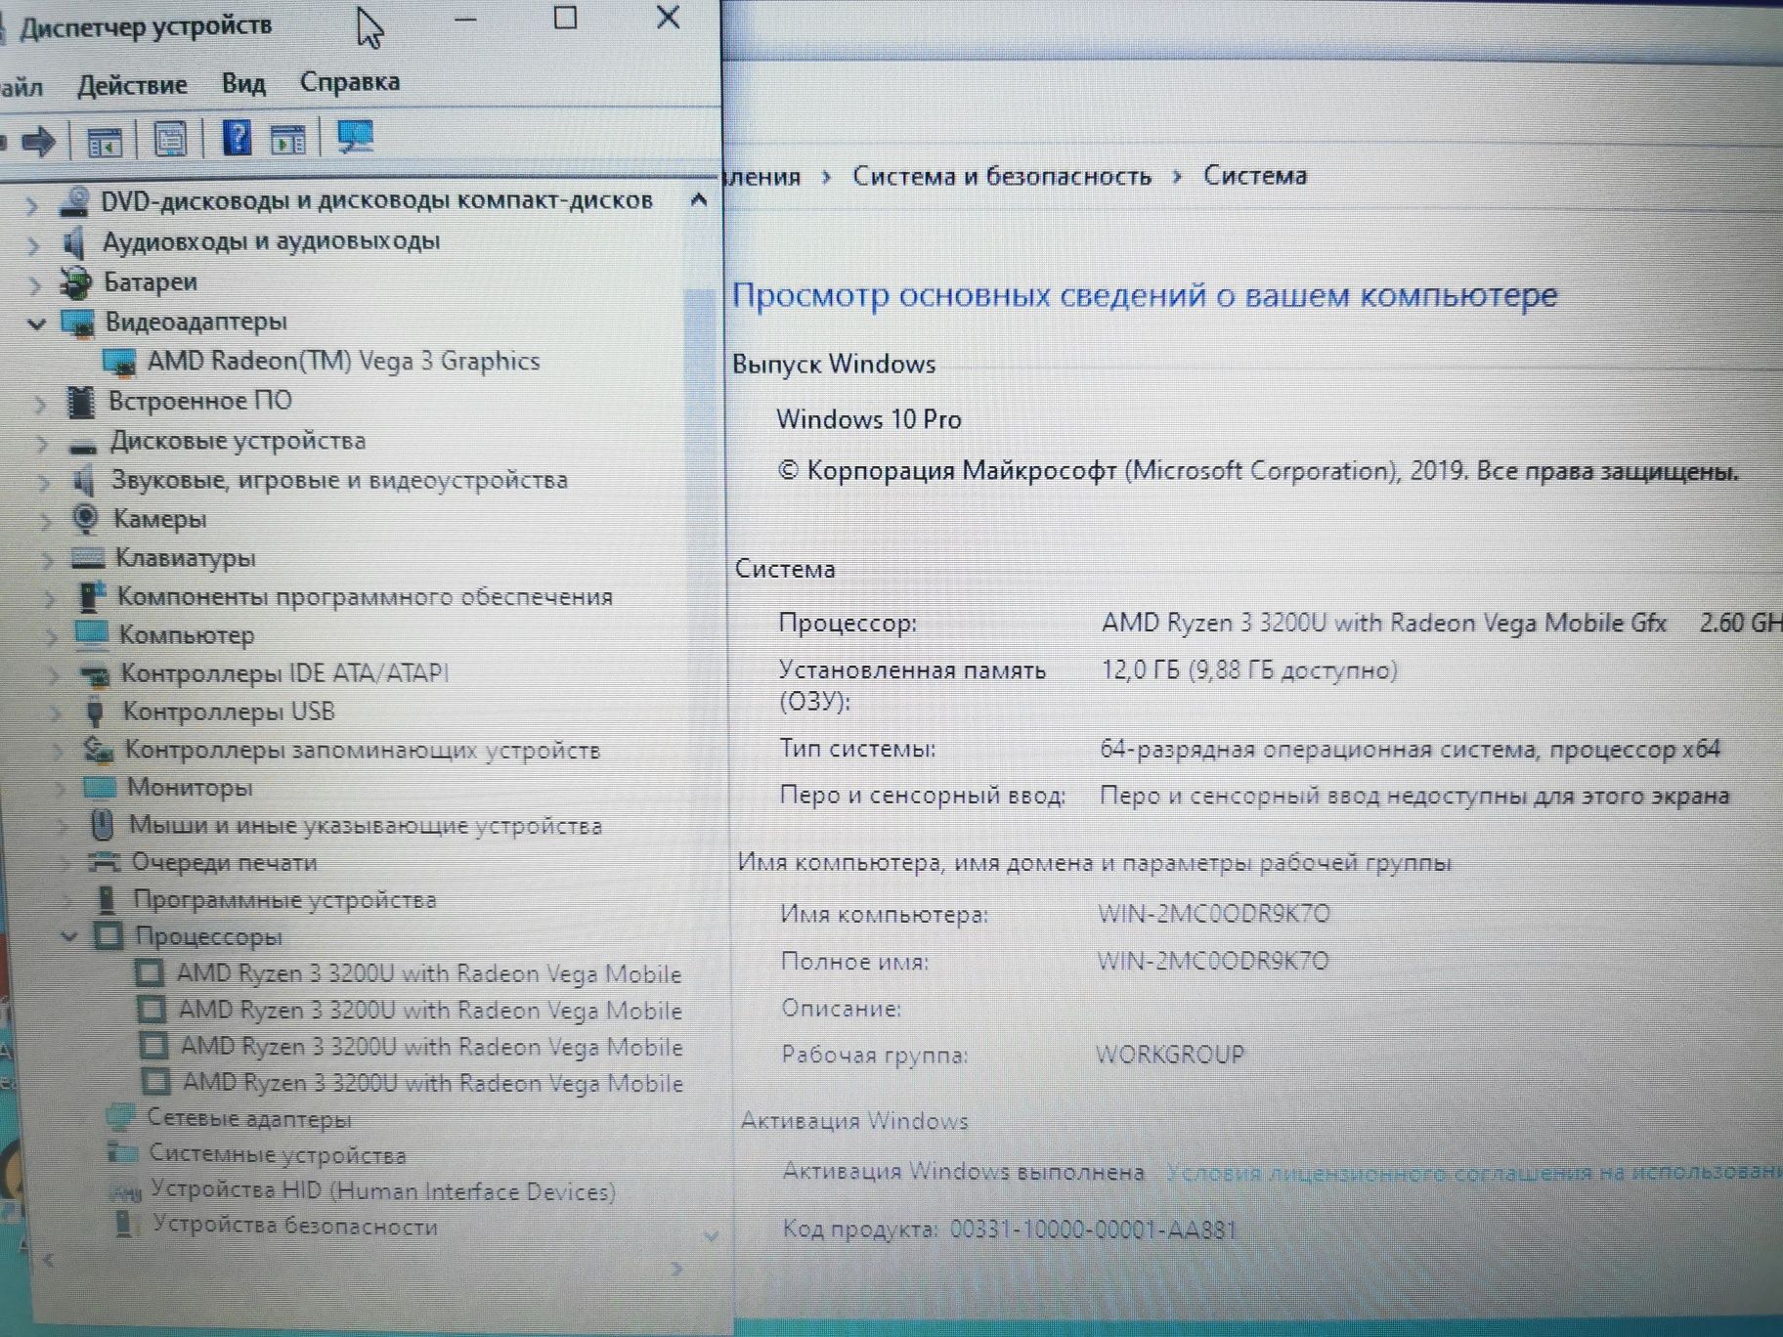Click the Клавиатуры keyboard icon
The height and width of the screenshot is (1337, 1783).
click(x=88, y=558)
